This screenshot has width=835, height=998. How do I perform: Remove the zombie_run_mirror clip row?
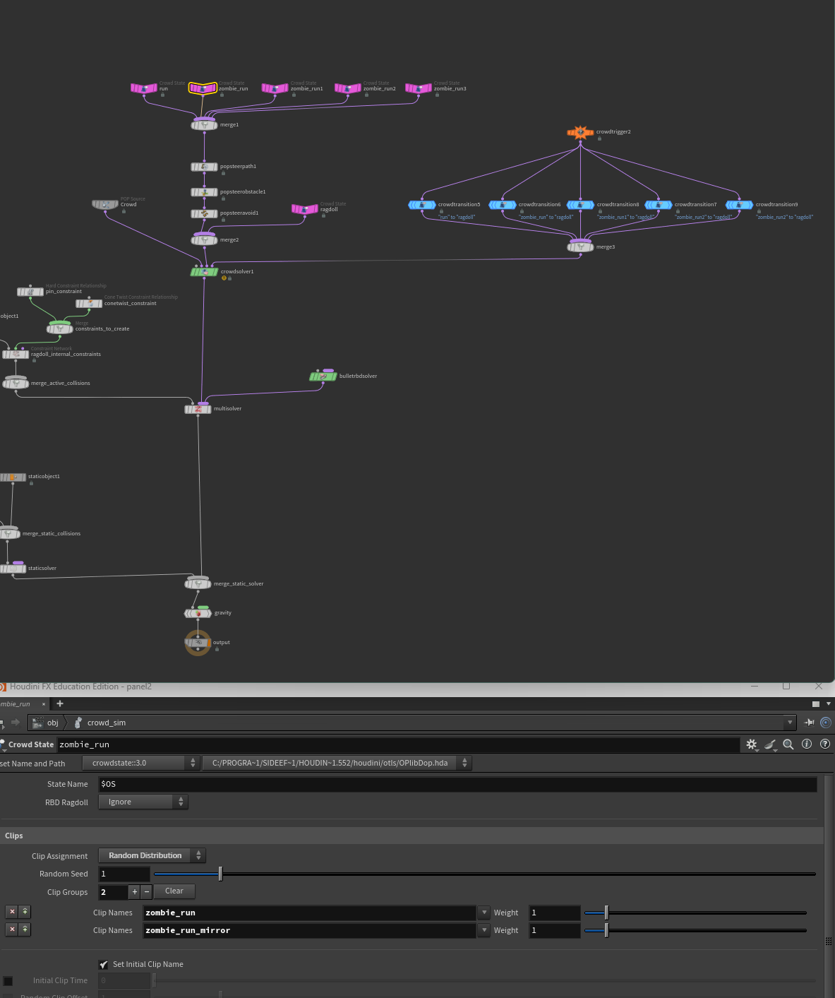point(12,929)
